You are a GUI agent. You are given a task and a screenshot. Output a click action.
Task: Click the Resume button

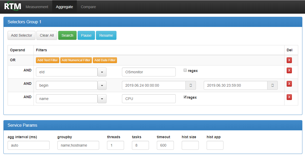pos(106,35)
